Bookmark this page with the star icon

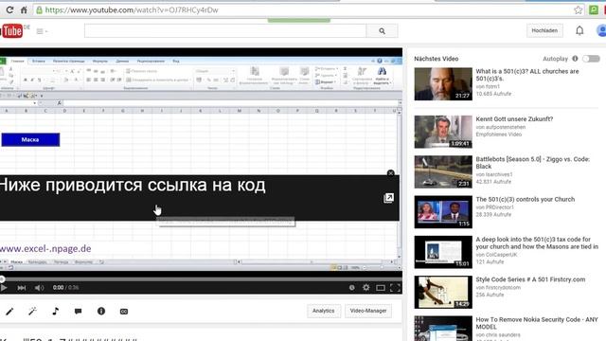point(578,10)
